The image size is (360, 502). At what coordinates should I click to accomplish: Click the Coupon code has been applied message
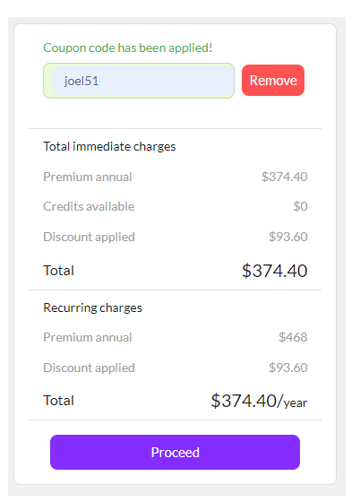tap(128, 48)
